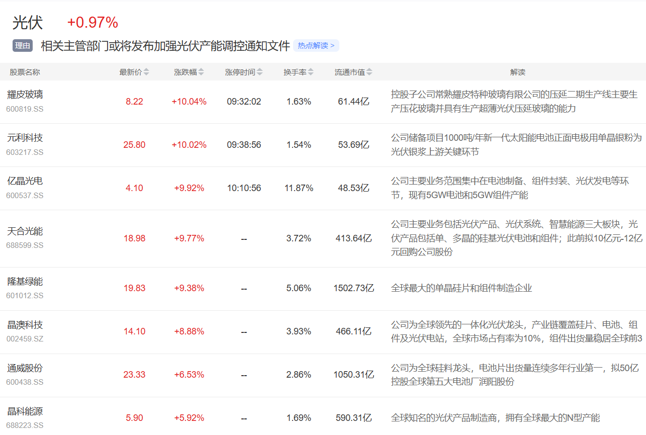Click the change +9.92% for 亿晶光电

189,188
